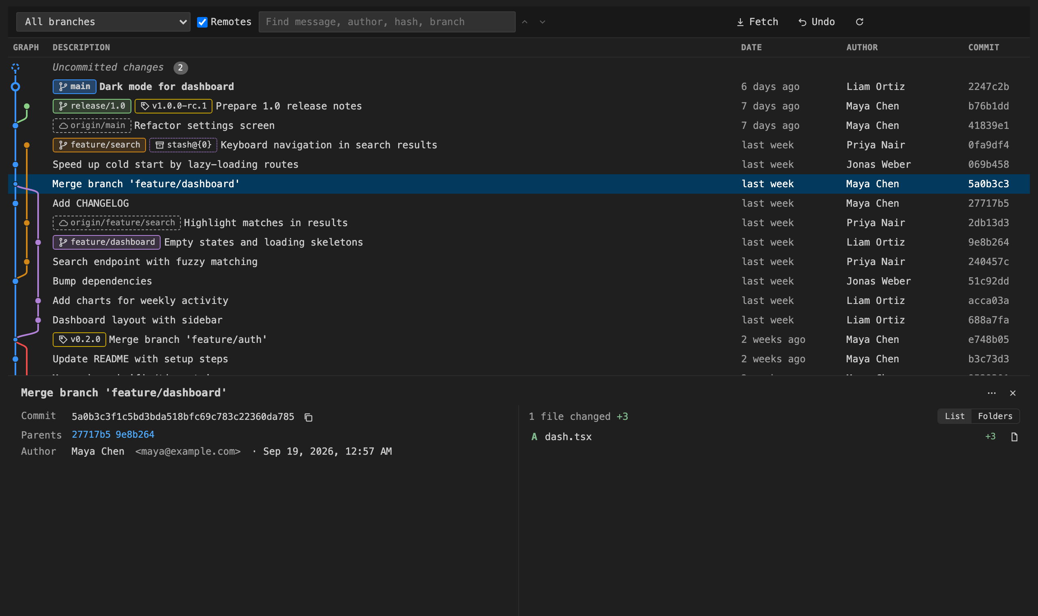The height and width of the screenshot is (616, 1038).
Task: Select the Dark mode for dashboard commit
Action: [519, 87]
